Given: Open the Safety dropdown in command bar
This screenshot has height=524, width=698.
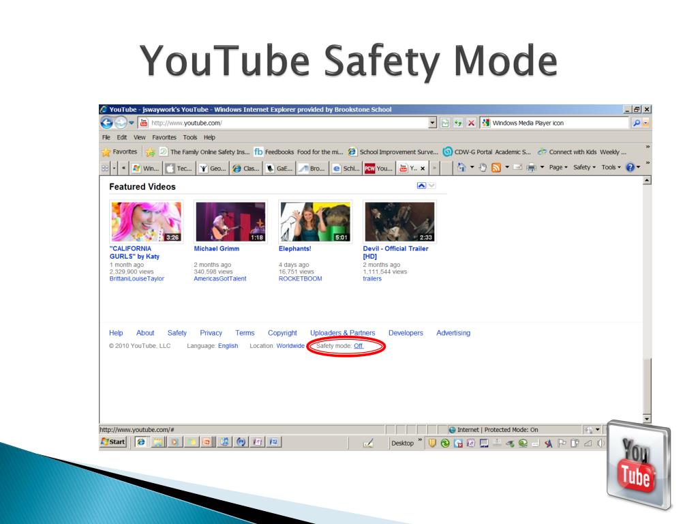Looking at the screenshot, I should tap(584, 168).
